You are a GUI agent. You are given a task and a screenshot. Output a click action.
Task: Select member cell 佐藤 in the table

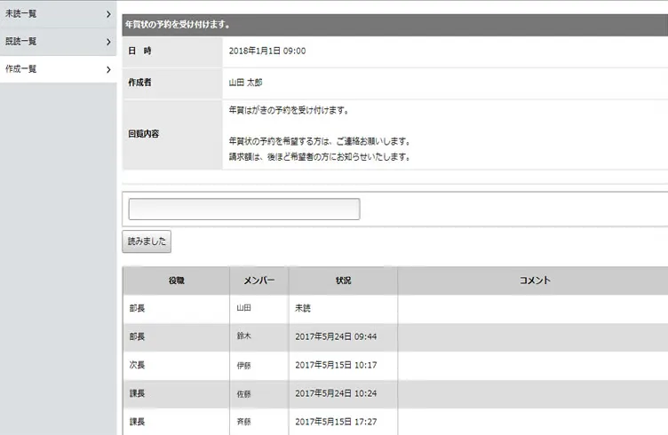click(x=259, y=393)
